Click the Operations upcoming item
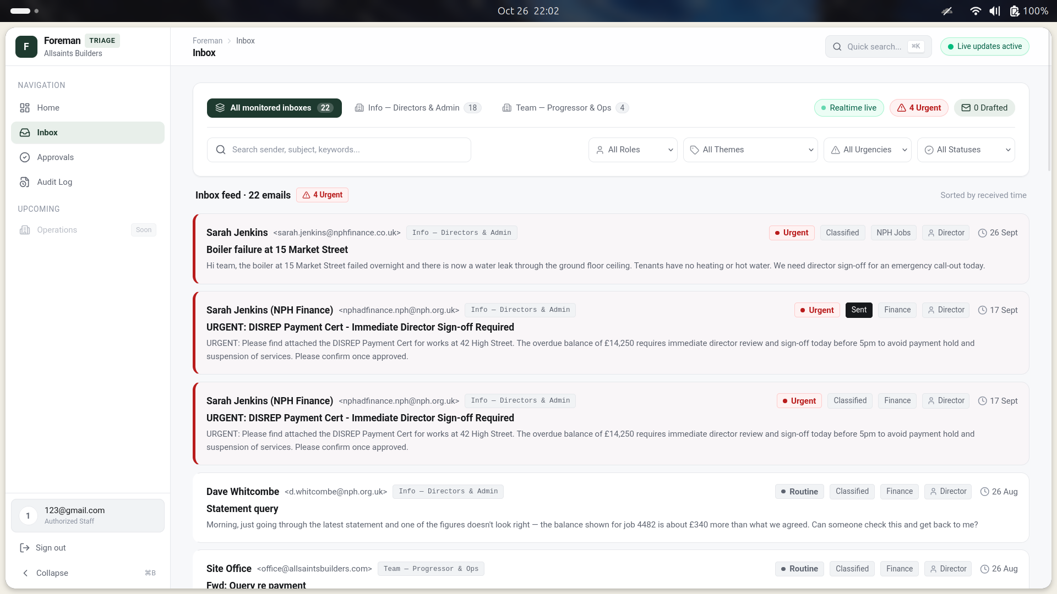Image resolution: width=1057 pixels, height=594 pixels. click(88, 230)
